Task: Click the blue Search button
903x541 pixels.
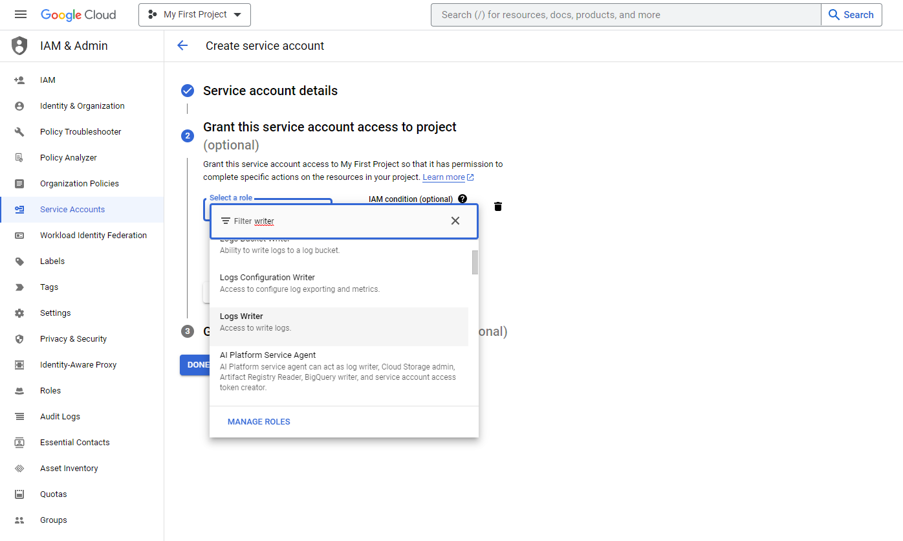Action: [x=851, y=15]
